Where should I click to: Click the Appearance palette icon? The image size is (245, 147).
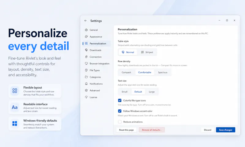[x=86, y=36]
